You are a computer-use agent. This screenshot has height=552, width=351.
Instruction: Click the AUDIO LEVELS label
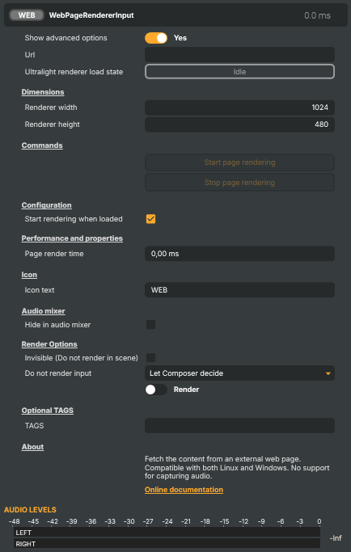[30, 510]
